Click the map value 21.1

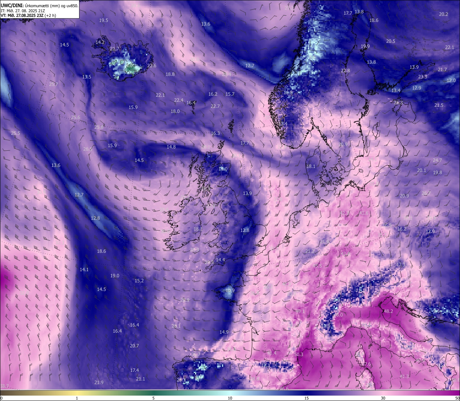(141, 379)
